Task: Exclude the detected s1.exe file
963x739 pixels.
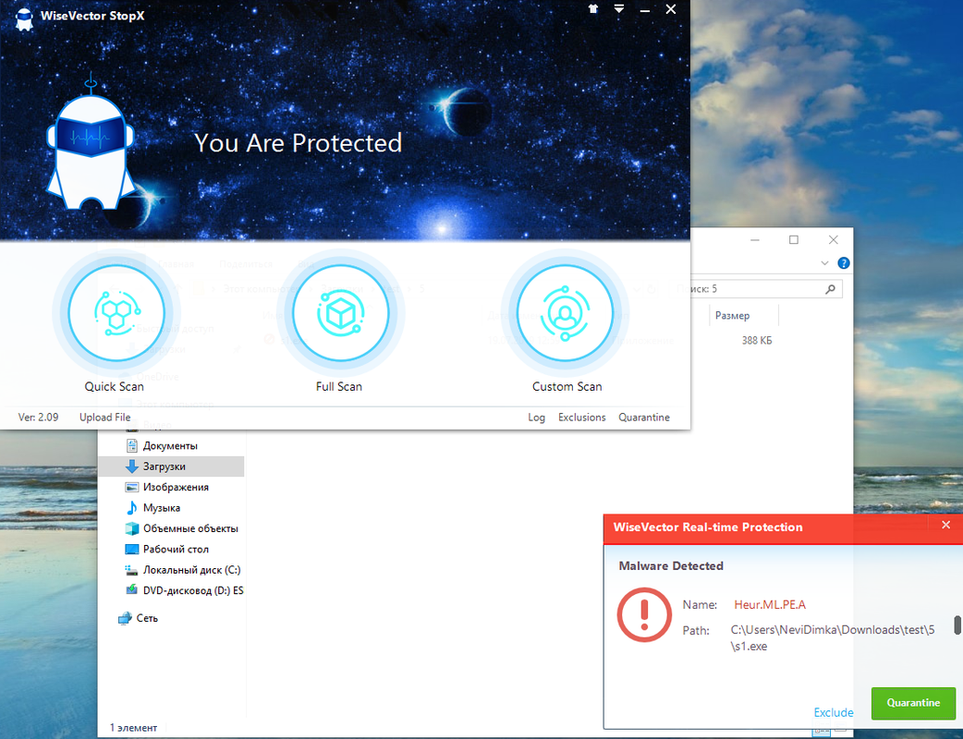Action: click(834, 712)
